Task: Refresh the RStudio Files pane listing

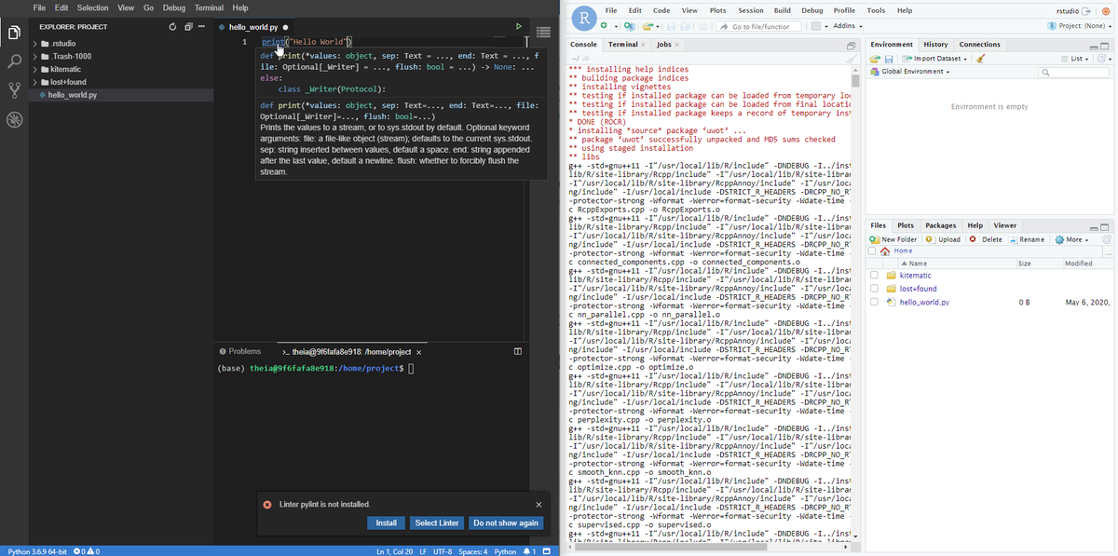Action: (1106, 239)
